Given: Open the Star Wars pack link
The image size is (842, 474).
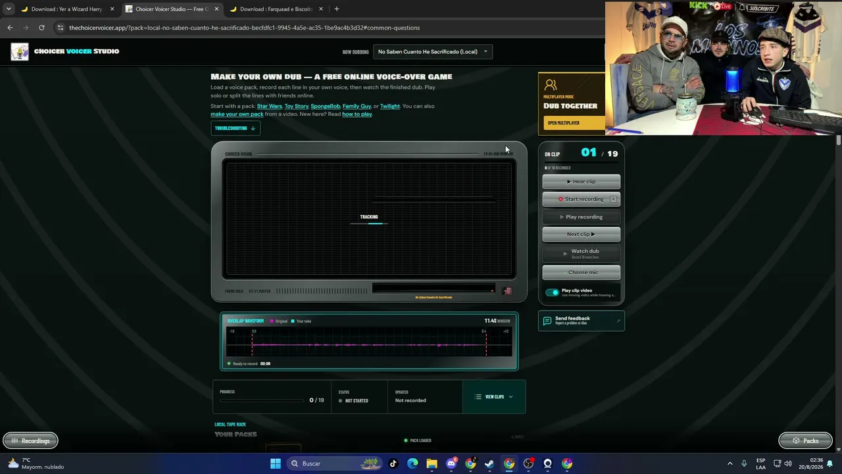Looking at the screenshot, I should point(269,106).
